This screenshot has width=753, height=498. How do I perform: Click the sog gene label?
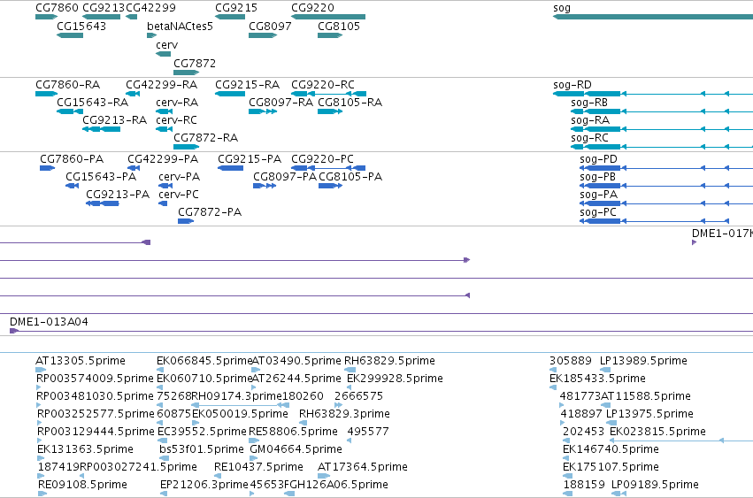(562, 8)
